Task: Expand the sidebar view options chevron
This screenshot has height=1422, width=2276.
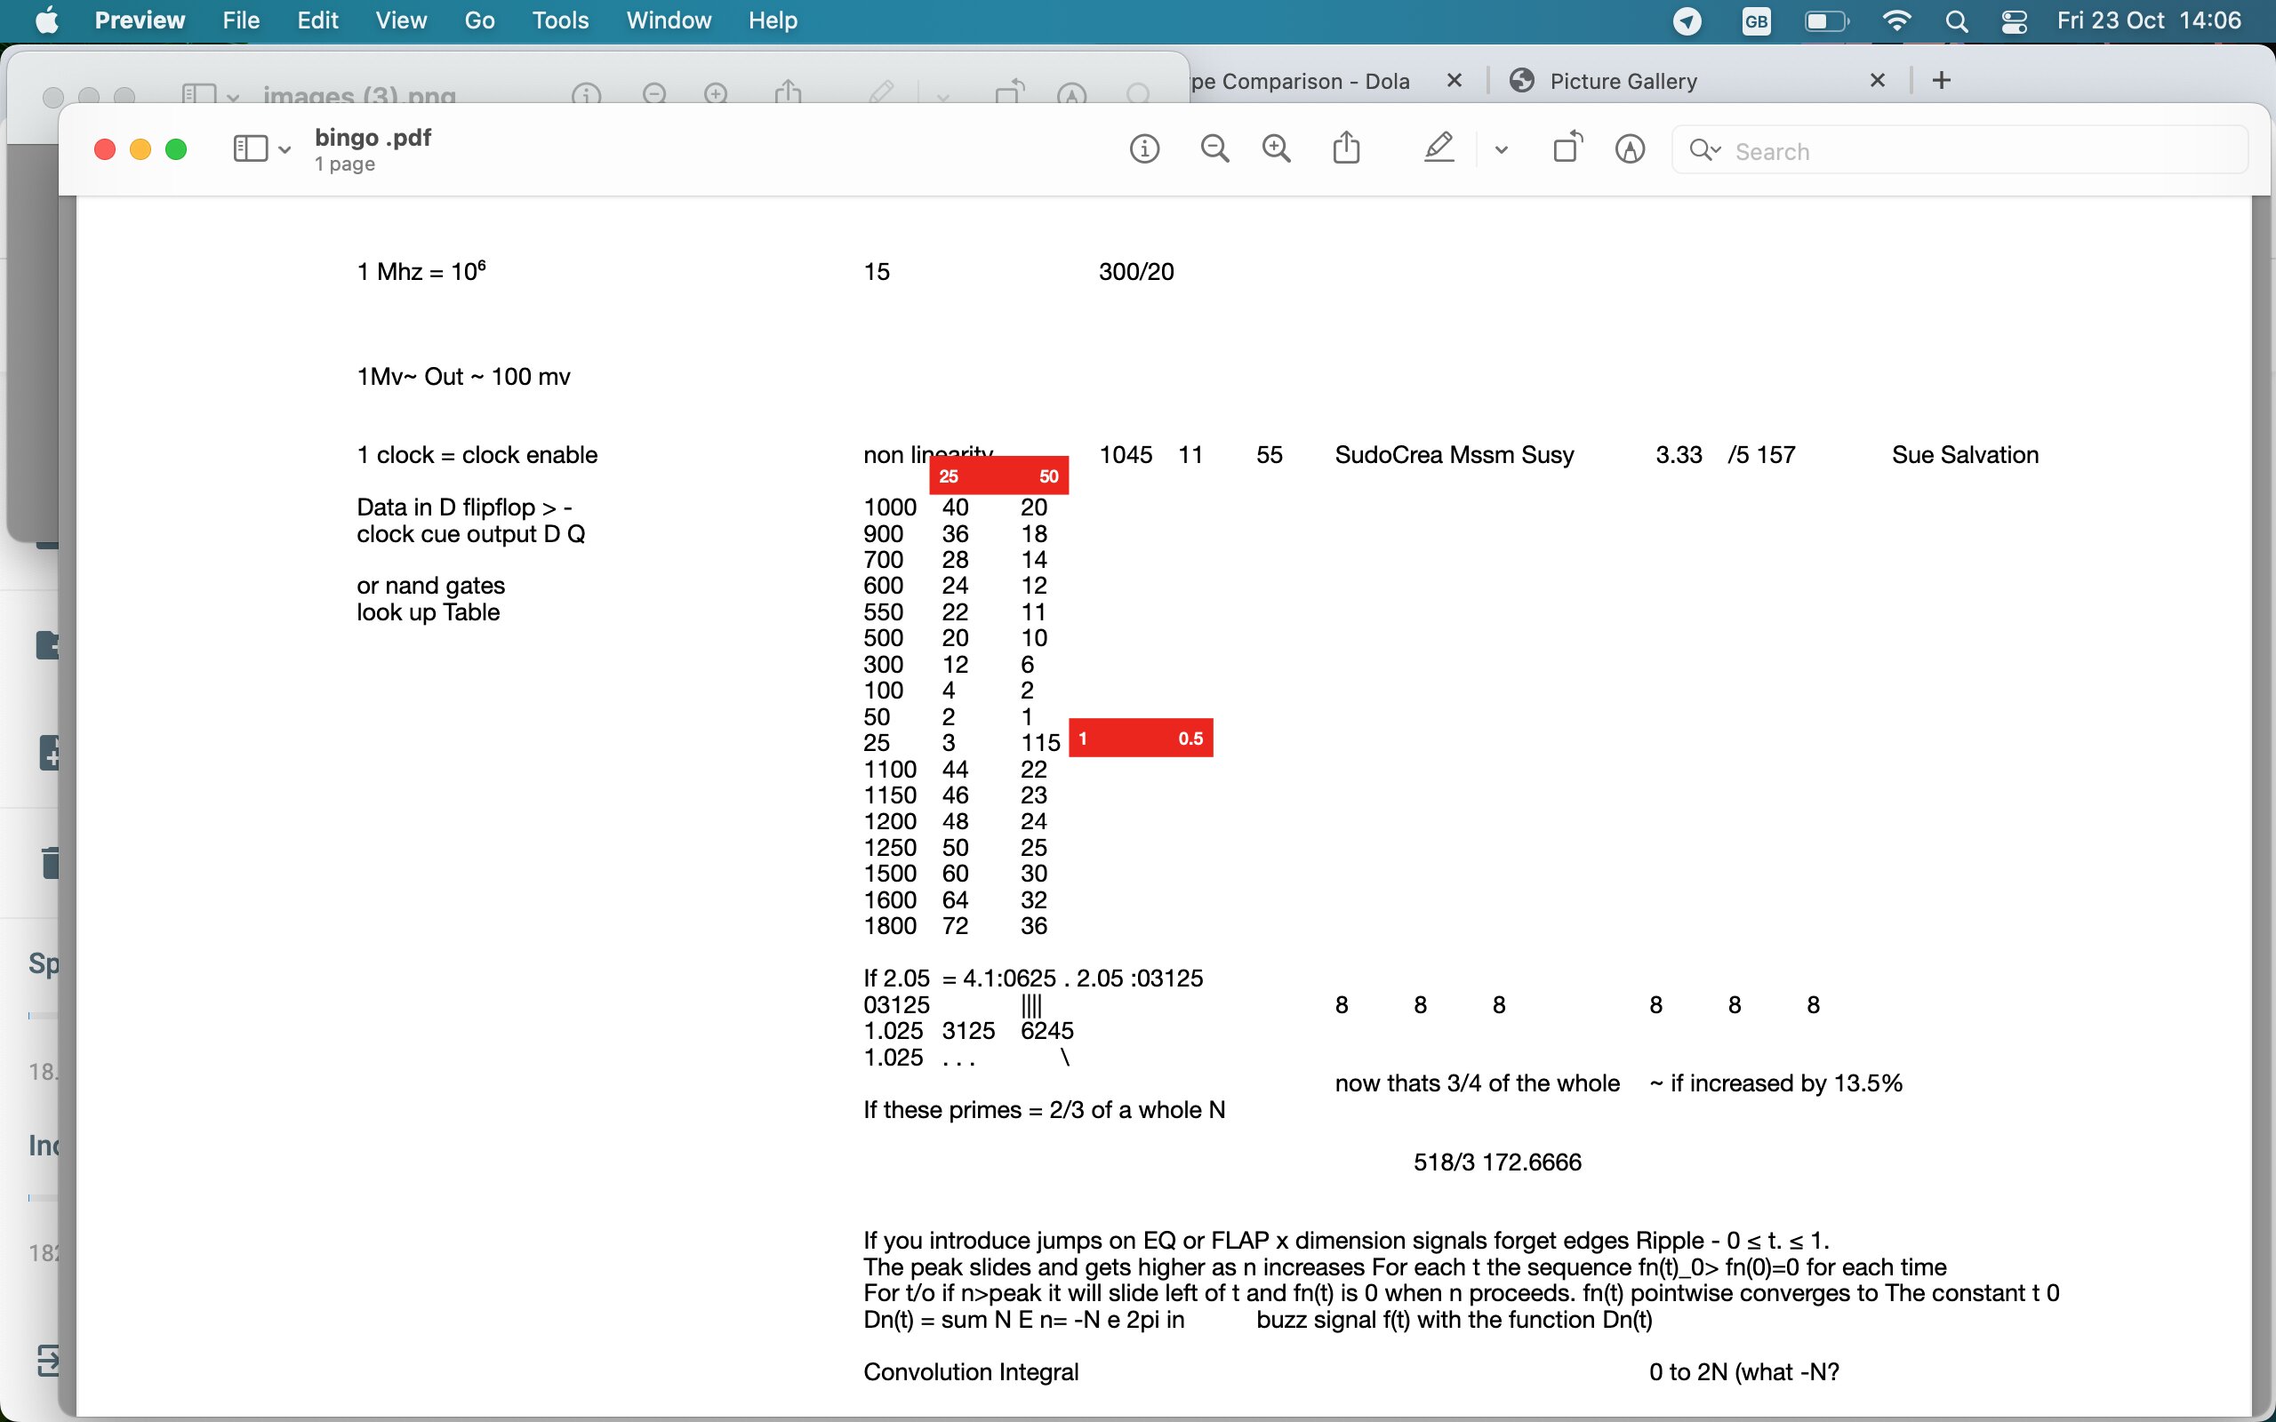Action: [284, 149]
